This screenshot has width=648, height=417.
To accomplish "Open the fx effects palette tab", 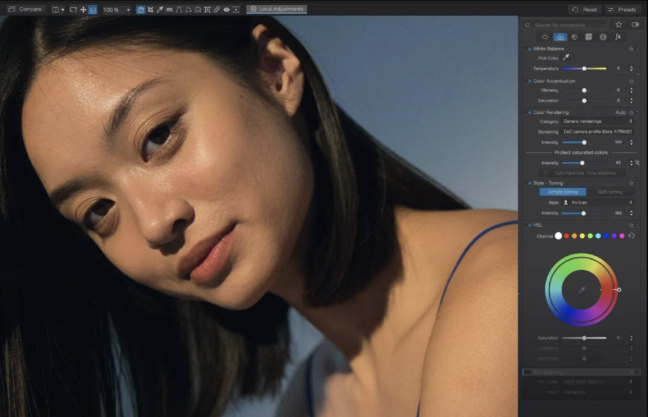I will point(618,37).
